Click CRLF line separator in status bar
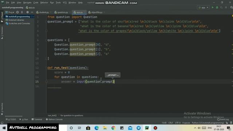The width and height of the screenshot is (233, 131). pyautogui.click(x=171, y=123)
